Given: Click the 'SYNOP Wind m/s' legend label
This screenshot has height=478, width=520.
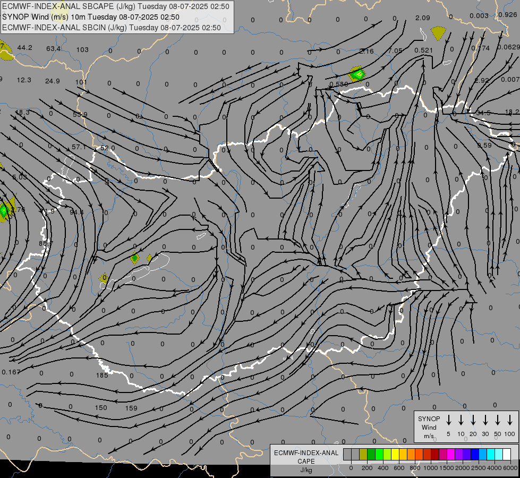Looking at the screenshot, I should (x=429, y=427).
